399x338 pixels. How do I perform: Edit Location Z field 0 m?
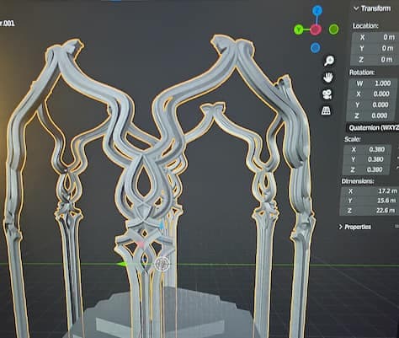click(374, 60)
